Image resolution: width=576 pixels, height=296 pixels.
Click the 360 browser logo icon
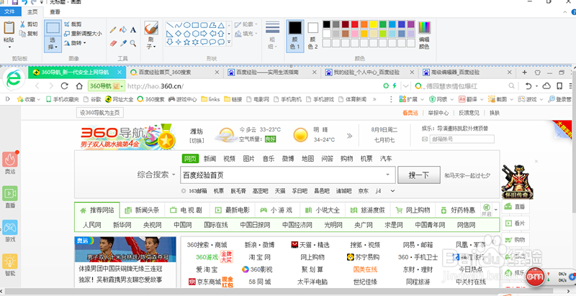tap(14, 79)
